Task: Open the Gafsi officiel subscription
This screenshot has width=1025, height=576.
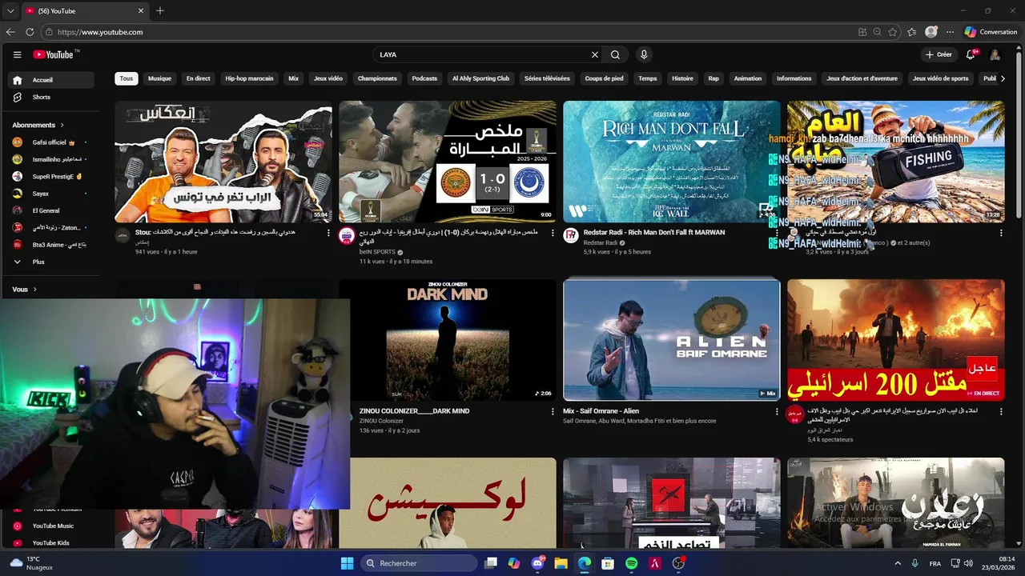Action: click(x=50, y=142)
